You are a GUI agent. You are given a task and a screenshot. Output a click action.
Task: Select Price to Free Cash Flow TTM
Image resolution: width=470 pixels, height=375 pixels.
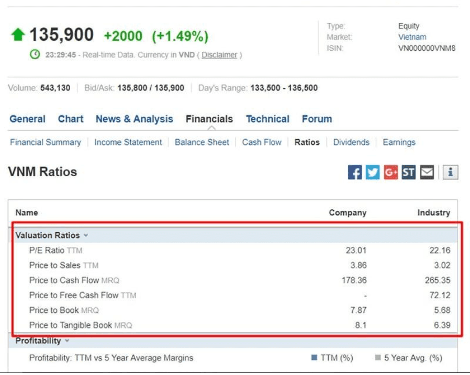click(83, 295)
